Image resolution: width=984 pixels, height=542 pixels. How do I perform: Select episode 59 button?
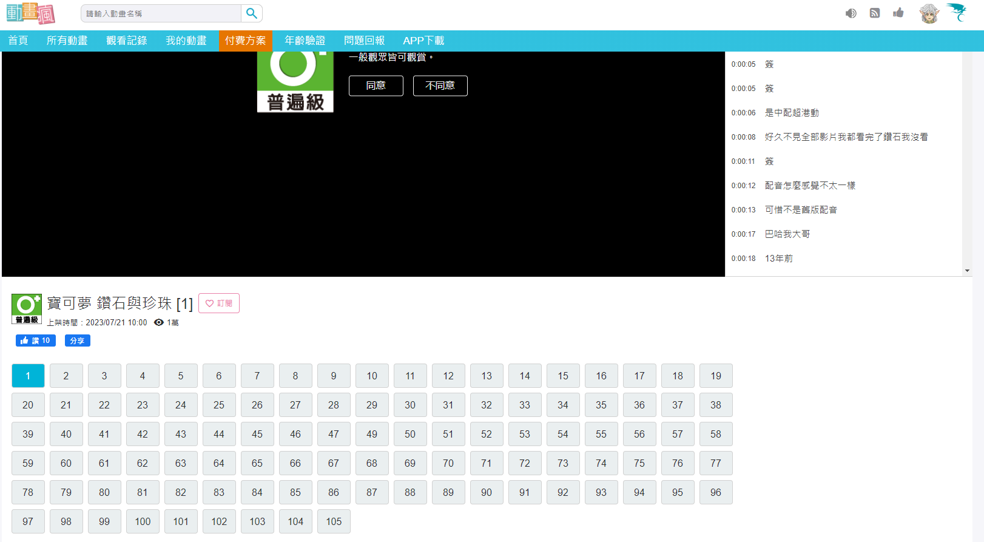coord(28,463)
